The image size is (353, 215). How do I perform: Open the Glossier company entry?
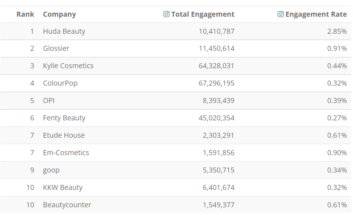coord(56,48)
